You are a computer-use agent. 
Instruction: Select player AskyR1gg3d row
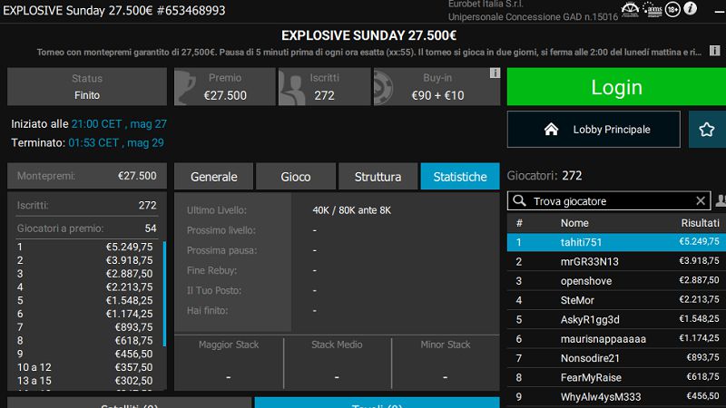(x=616, y=320)
